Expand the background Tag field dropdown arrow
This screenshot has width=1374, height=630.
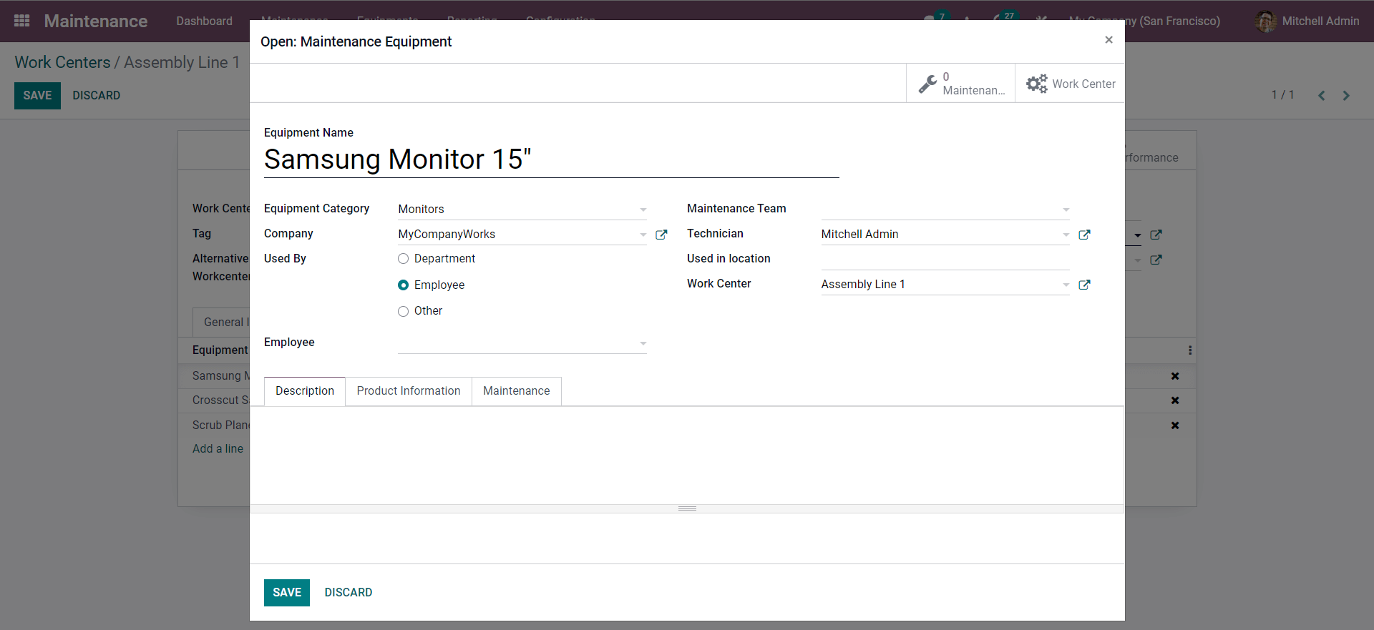coord(1138,235)
